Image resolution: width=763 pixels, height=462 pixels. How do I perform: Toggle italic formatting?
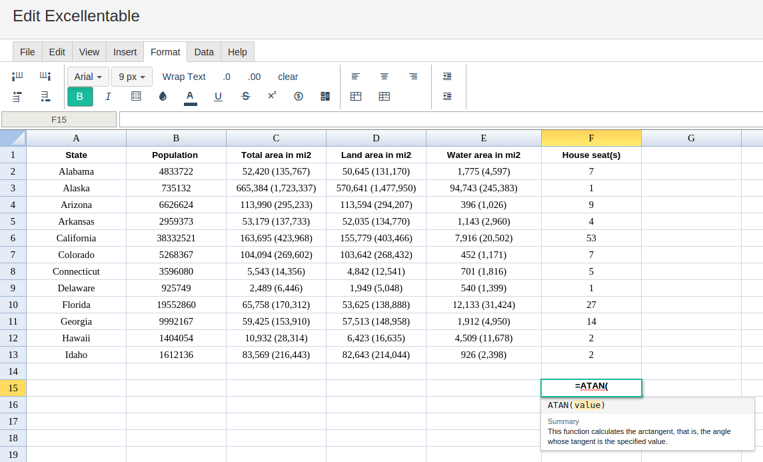[108, 97]
